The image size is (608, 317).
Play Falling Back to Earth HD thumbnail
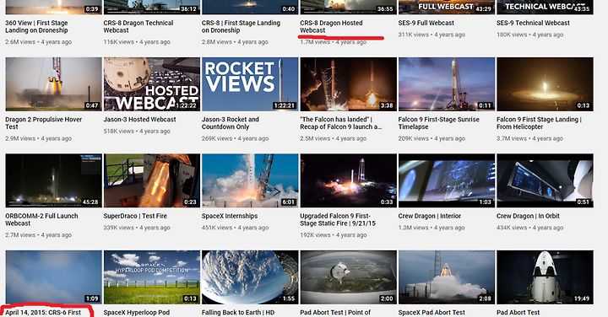tap(250, 277)
